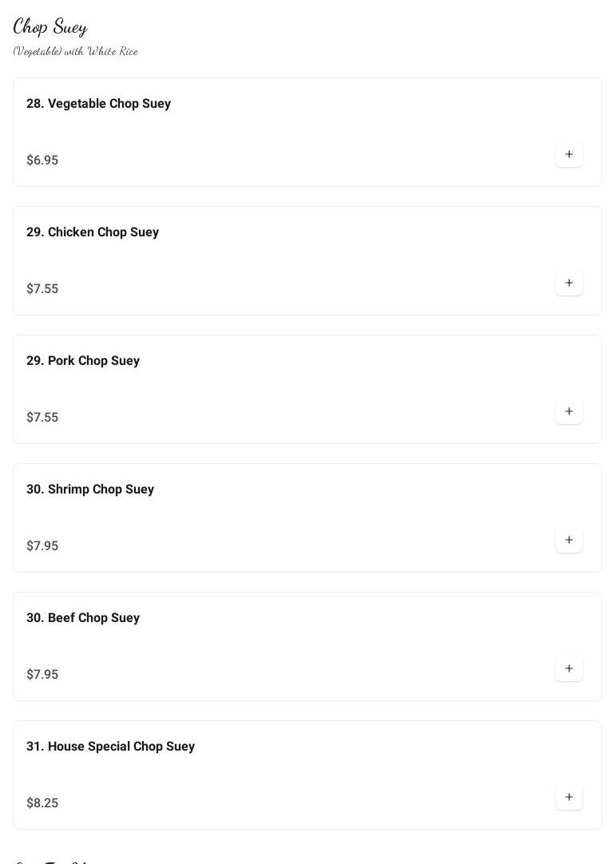Open the 30. Shrimp Chop Suey item
Screen dimensions: 615x864
coord(90,489)
